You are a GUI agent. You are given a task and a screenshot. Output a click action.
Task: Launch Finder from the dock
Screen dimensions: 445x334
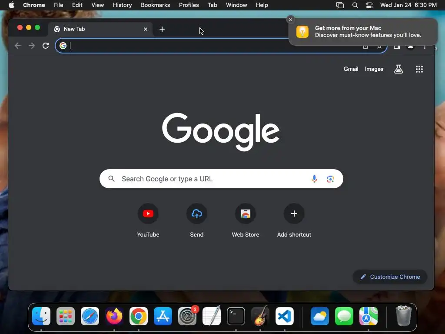(41, 316)
